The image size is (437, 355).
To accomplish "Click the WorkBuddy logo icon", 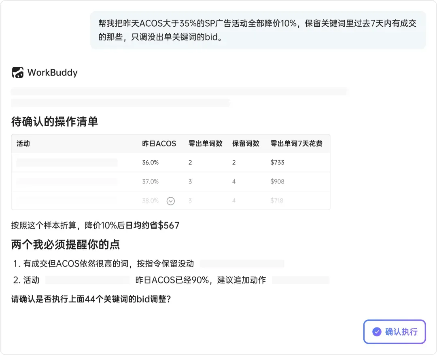I will point(17,72).
